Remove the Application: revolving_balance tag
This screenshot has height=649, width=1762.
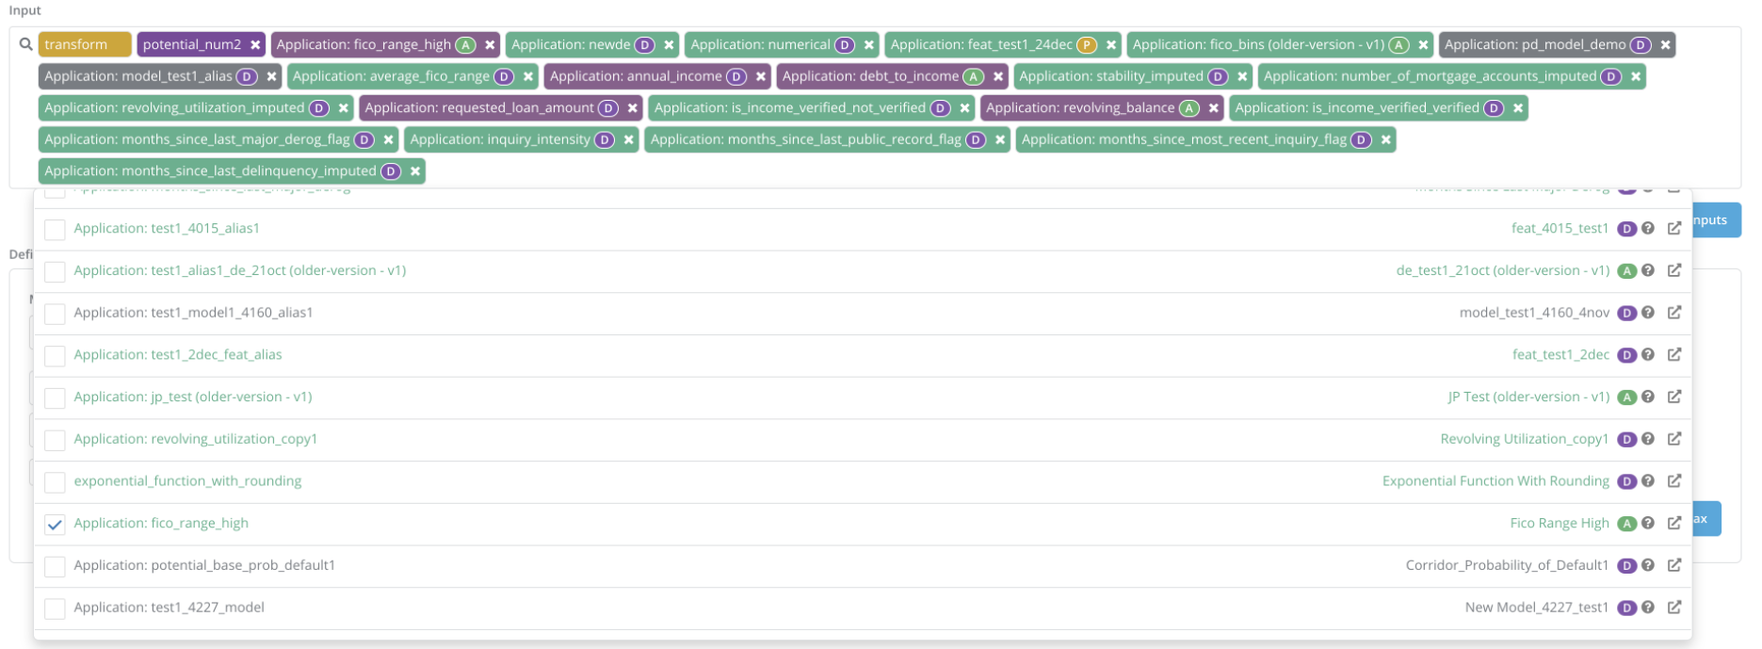[1214, 108]
